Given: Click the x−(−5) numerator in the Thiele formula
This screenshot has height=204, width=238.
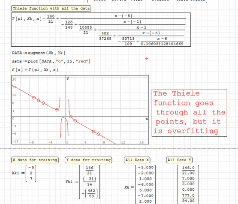Looking at the screenshot, I should tap(123, 16).
